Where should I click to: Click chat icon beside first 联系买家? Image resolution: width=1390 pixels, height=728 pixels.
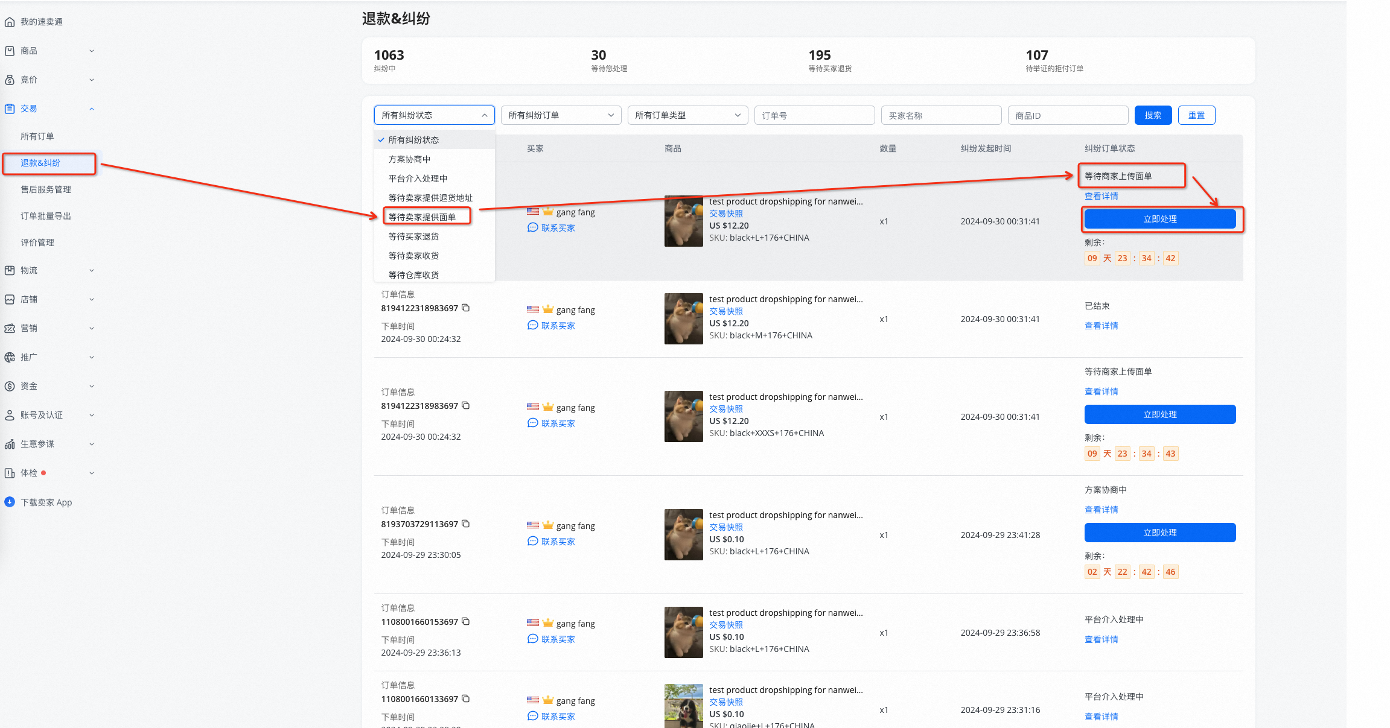coord(532,227)
